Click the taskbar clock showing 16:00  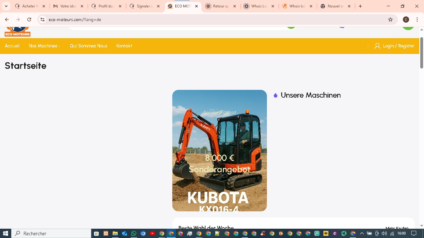point(401,233)
